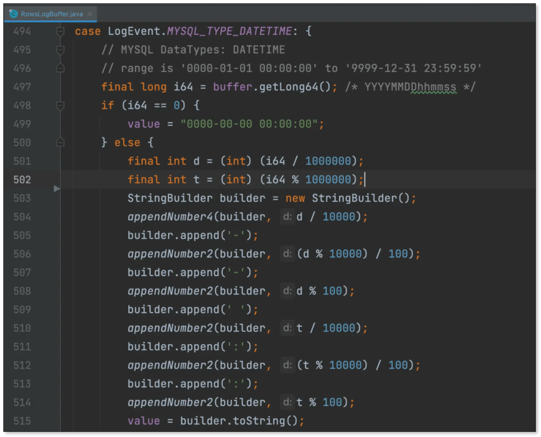
Task: Click the fold end marker on line 496
Action: (60, 68)
